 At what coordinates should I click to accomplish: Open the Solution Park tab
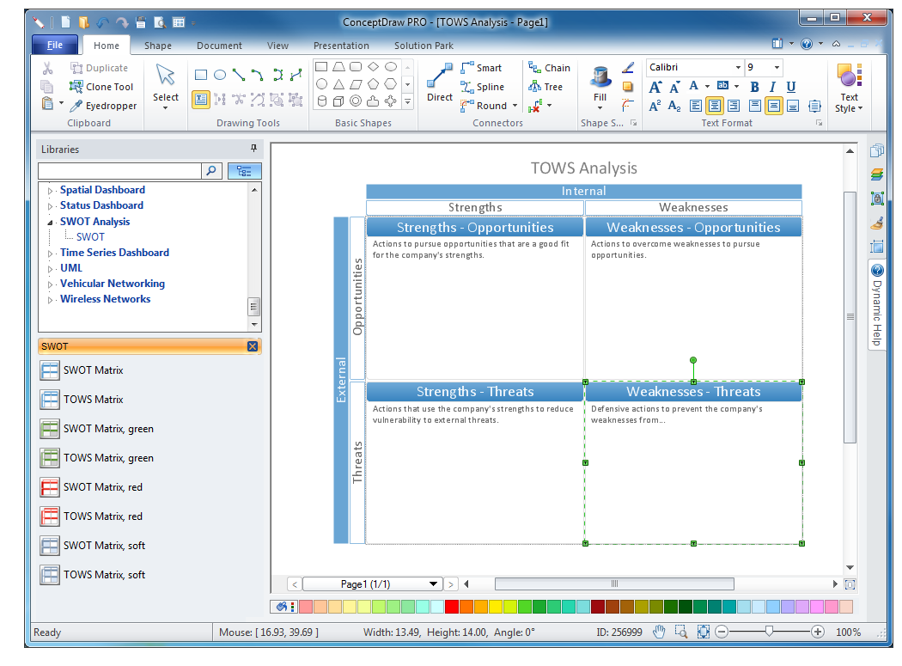[424, 46]
